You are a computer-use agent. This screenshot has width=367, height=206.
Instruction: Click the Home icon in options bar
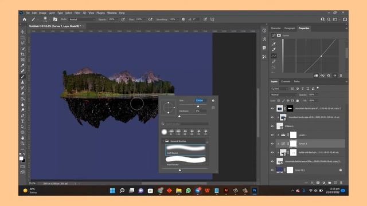pyautogui.click(x=25, y=19)
